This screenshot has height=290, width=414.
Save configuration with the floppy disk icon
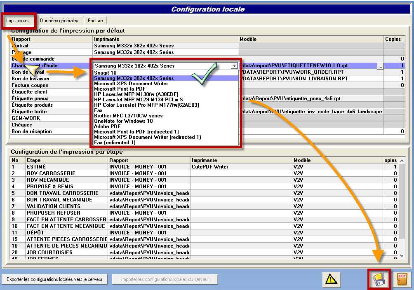point(379,279)
